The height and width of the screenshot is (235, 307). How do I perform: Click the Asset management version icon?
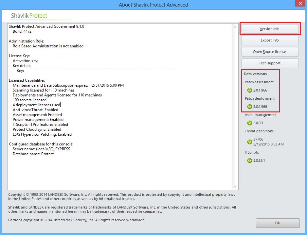(249, 123)
